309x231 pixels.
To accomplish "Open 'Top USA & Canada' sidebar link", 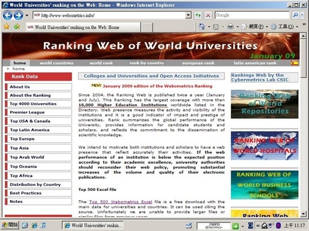I will 38,121.
